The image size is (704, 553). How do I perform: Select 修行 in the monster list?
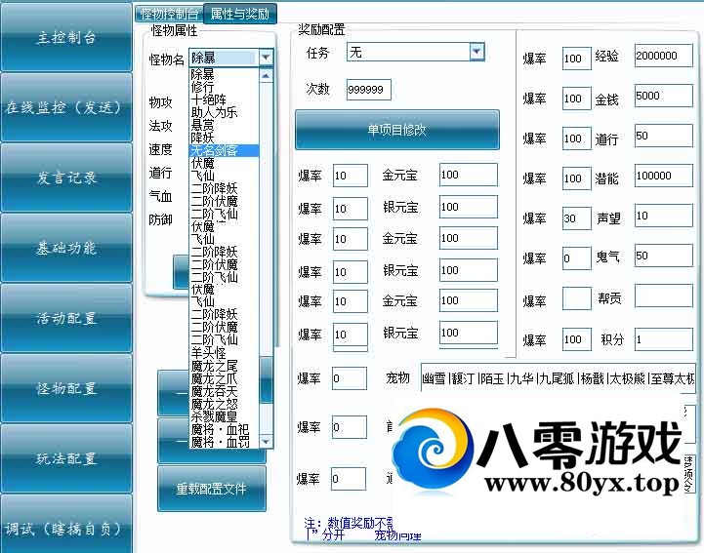pyautogui.click(x=224, y=87)
